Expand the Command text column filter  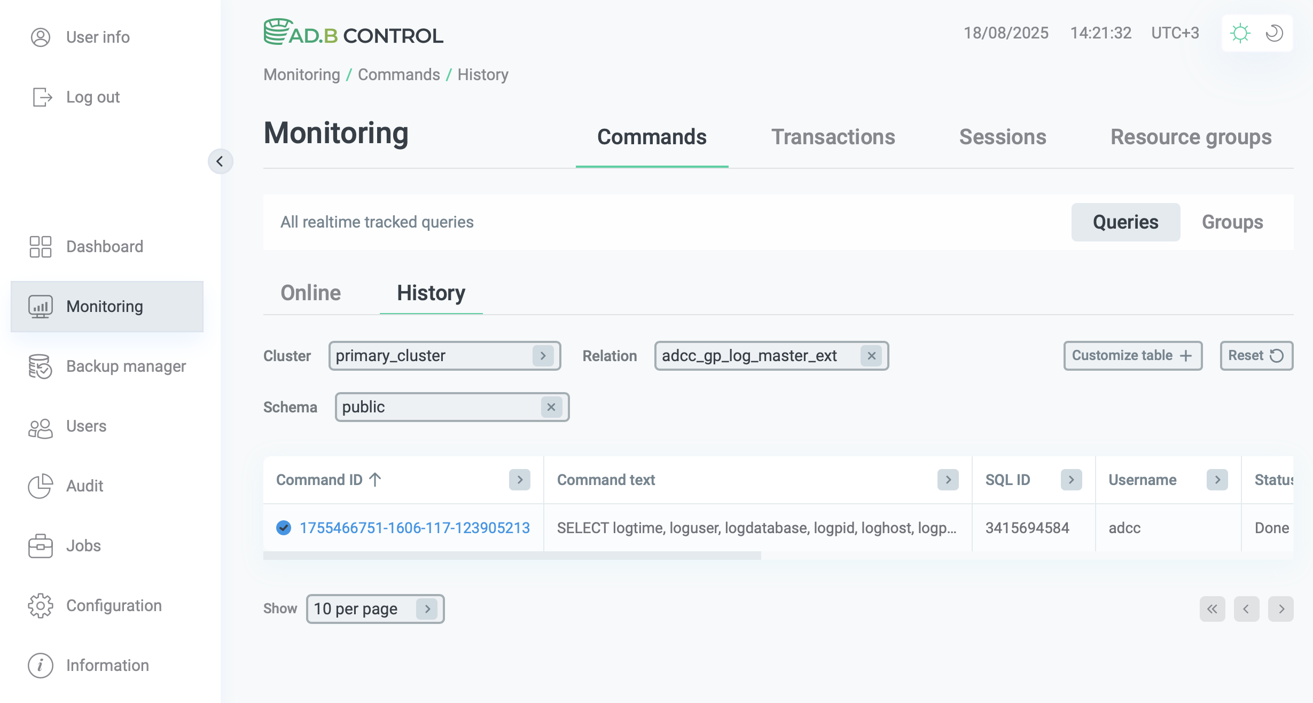point(948,480)
